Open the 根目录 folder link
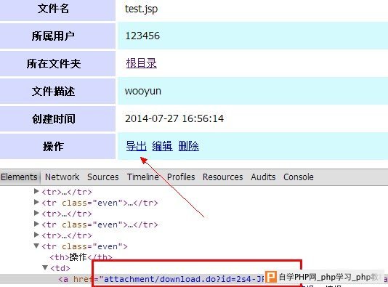Viewport: 388px width, 287px height. 141,63
